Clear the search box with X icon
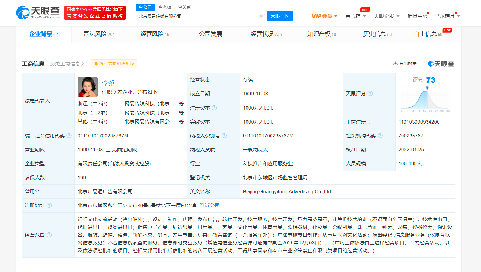481x272 pixels. [x=261, y=16]
